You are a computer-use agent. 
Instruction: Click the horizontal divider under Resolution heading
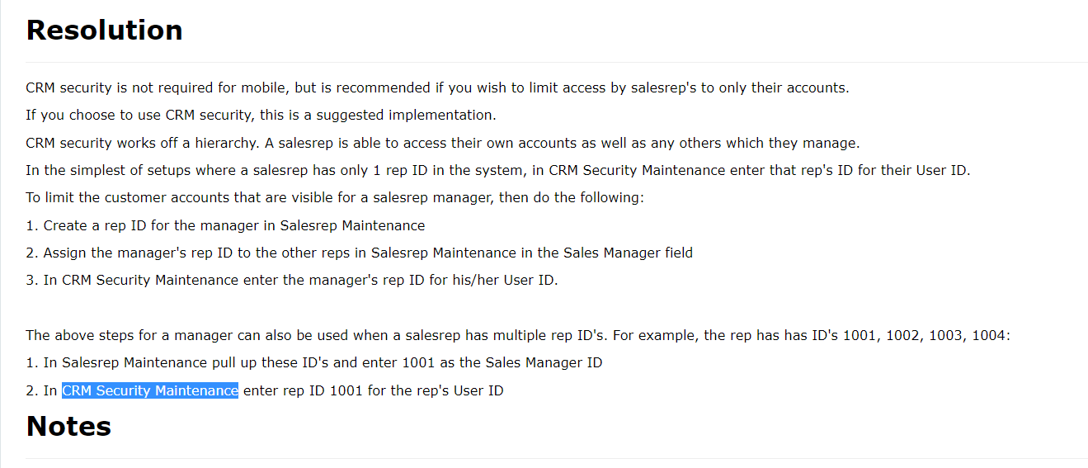(557, 62)
